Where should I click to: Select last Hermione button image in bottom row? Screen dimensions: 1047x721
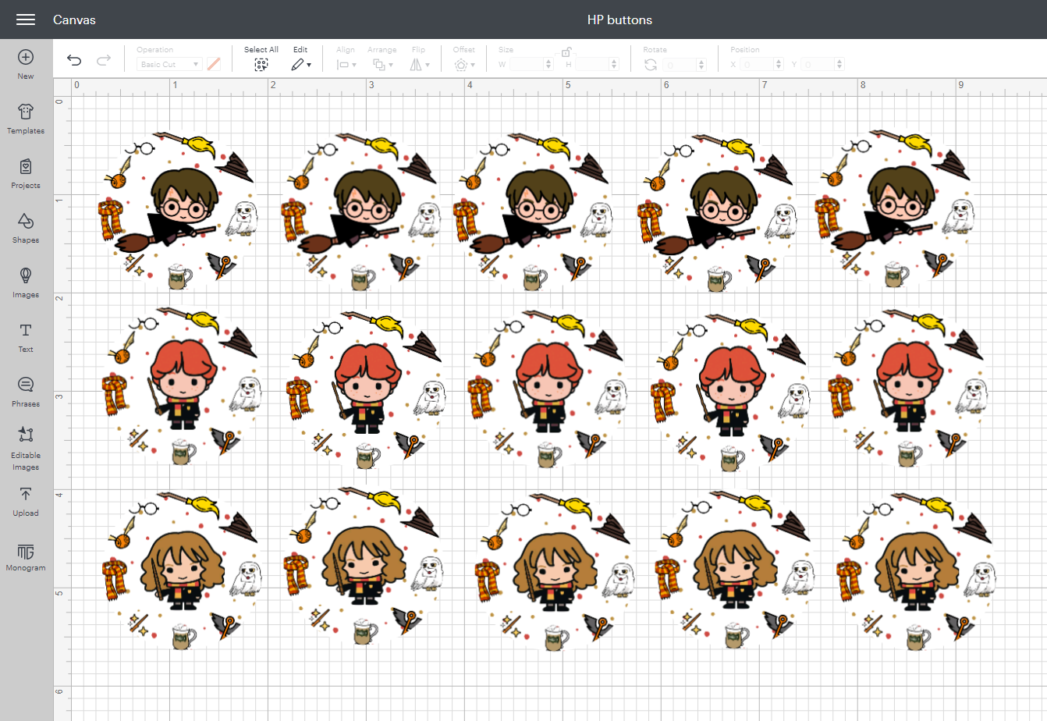915,571
